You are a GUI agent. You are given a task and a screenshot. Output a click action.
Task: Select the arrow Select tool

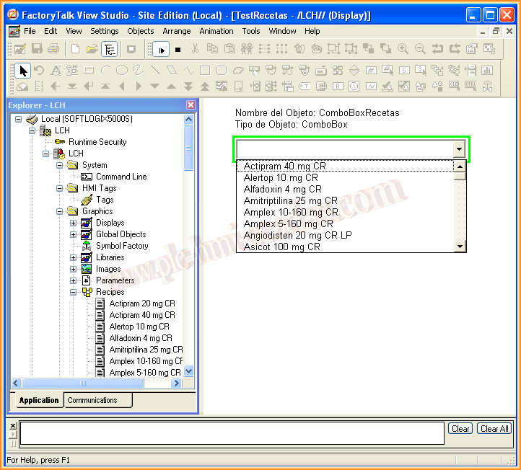pyautogui.click(x=23, y=70)
